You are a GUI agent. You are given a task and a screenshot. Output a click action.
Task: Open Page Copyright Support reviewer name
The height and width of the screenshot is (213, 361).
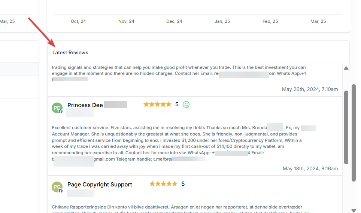[100, 185]
